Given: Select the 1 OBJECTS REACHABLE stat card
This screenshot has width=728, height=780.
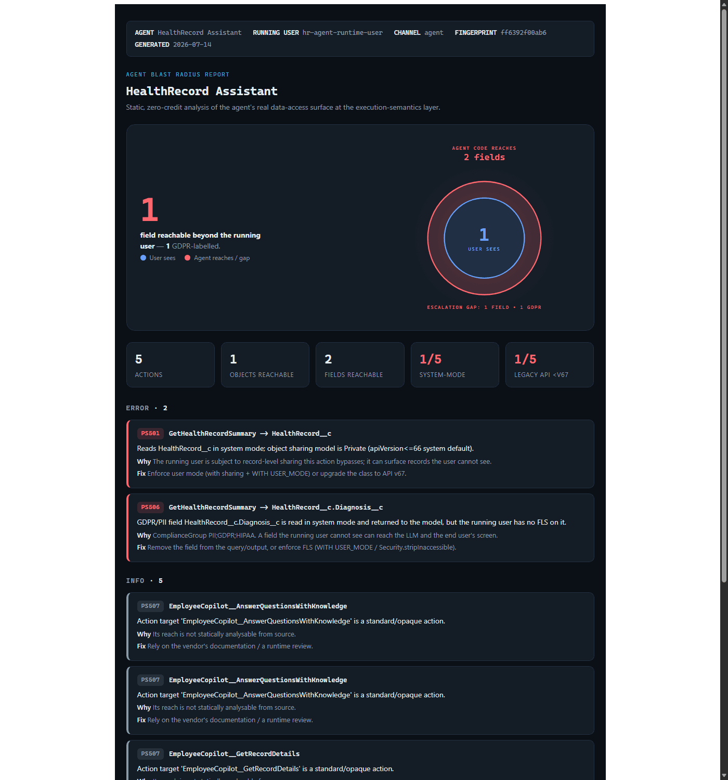Looking at the screenshot, I should point(265,365).
